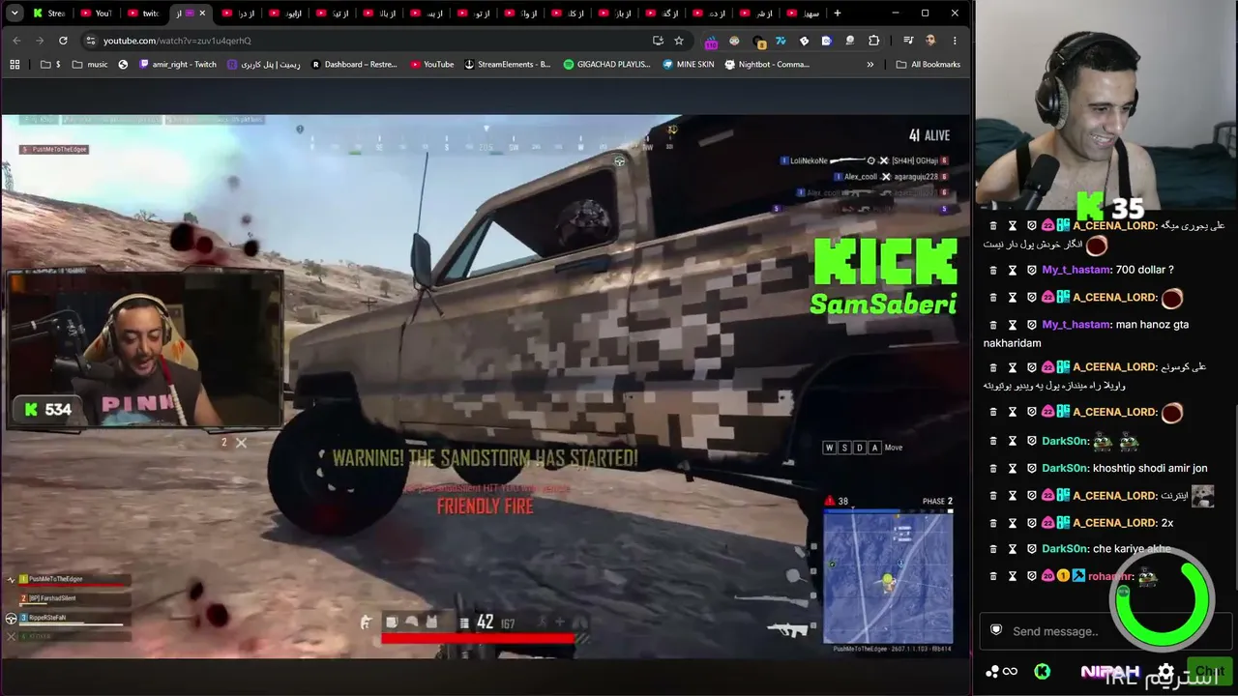Click the green Kick logo below chat
Viewport: 1238px width, 696px height.
point(1042,671)
